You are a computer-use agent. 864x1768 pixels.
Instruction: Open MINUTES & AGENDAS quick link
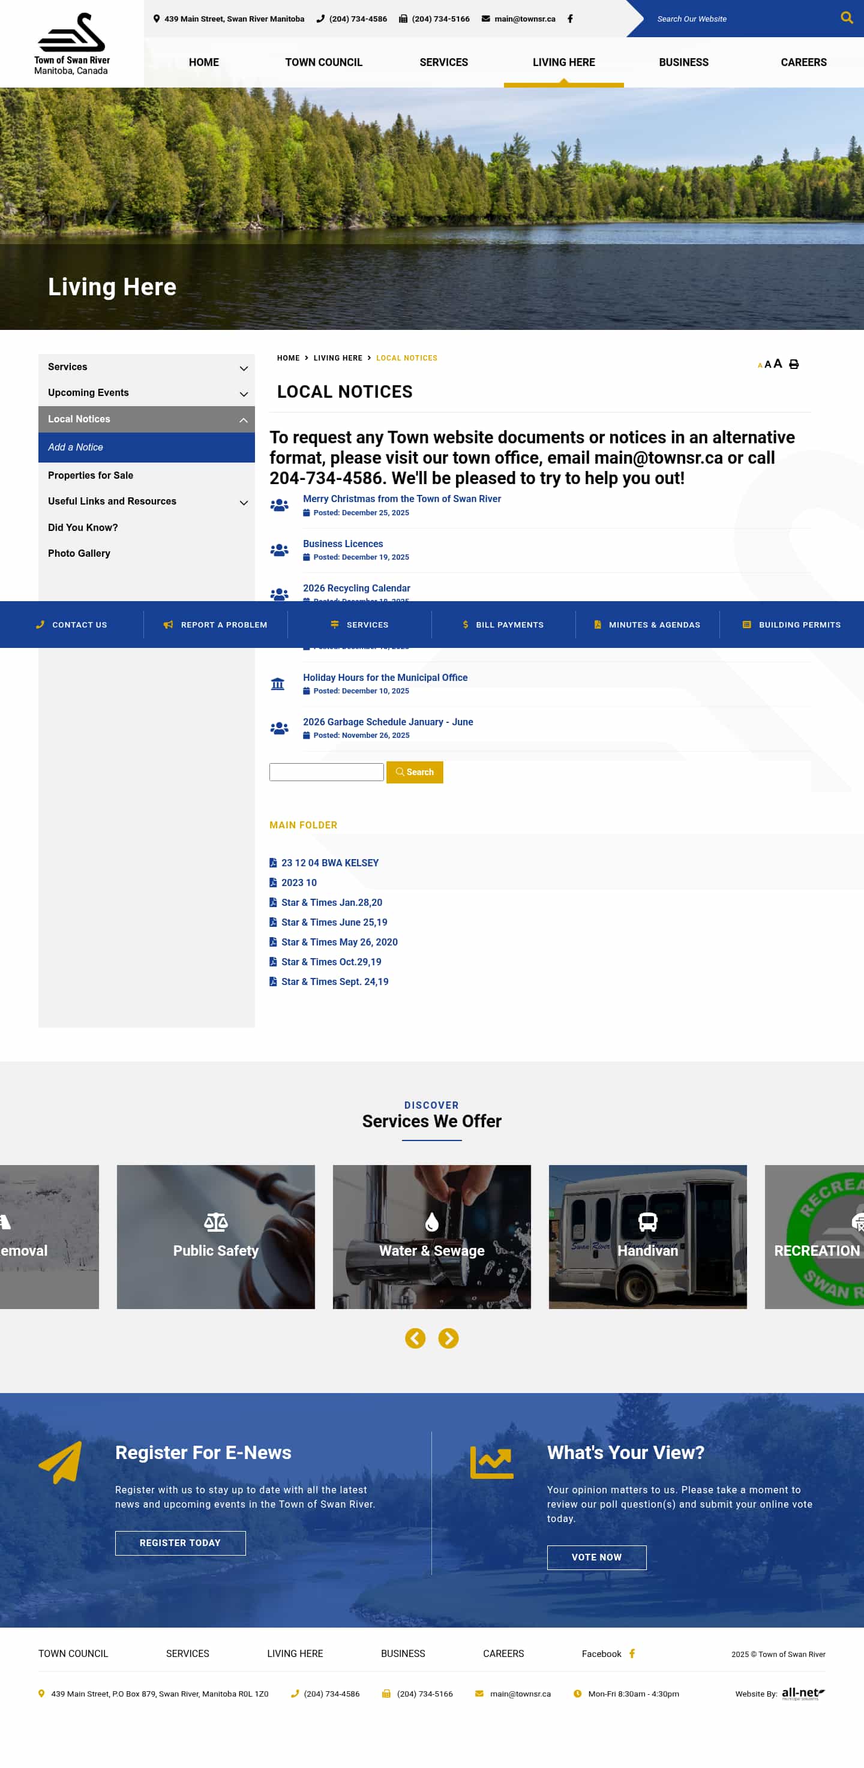tap(647, 625)
